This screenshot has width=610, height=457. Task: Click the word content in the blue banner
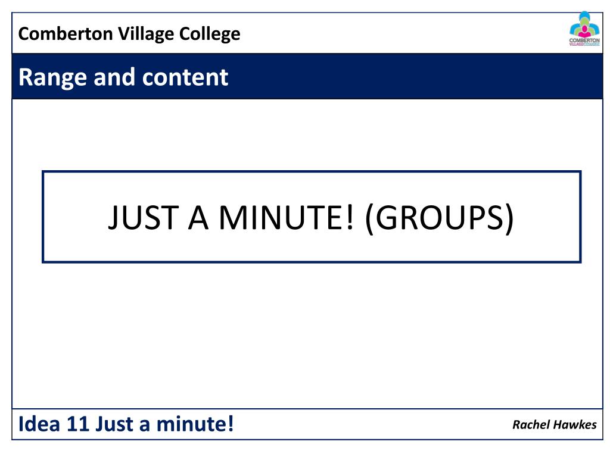(x=185, y=77)
